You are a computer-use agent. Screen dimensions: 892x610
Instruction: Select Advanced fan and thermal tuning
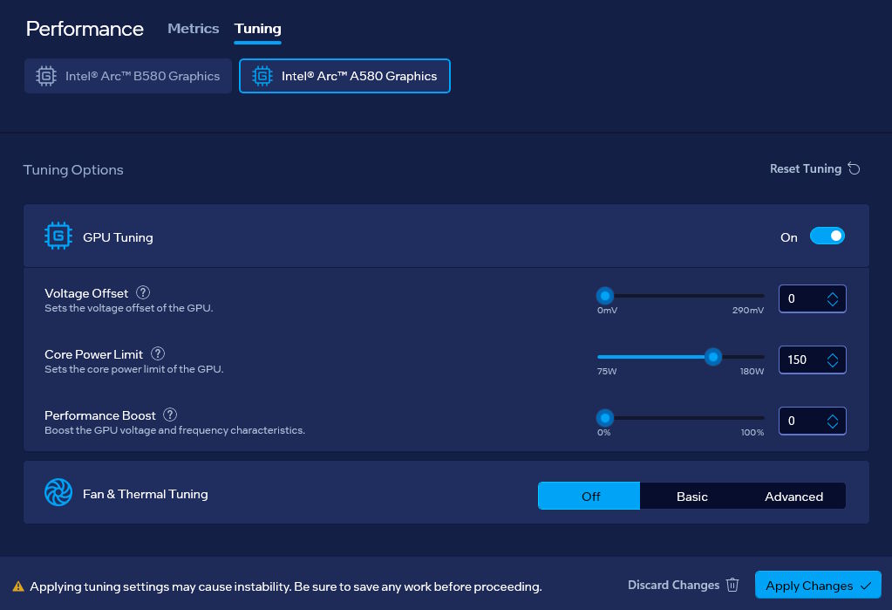793,496
